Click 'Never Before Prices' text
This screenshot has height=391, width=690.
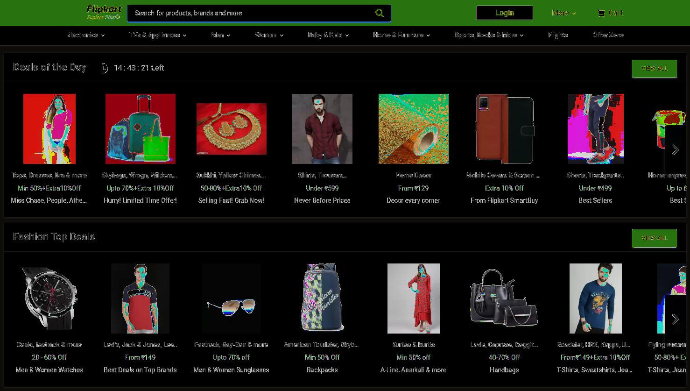(322, 200)
